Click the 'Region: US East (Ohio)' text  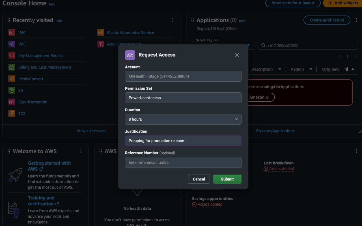(x=217, y=29)
